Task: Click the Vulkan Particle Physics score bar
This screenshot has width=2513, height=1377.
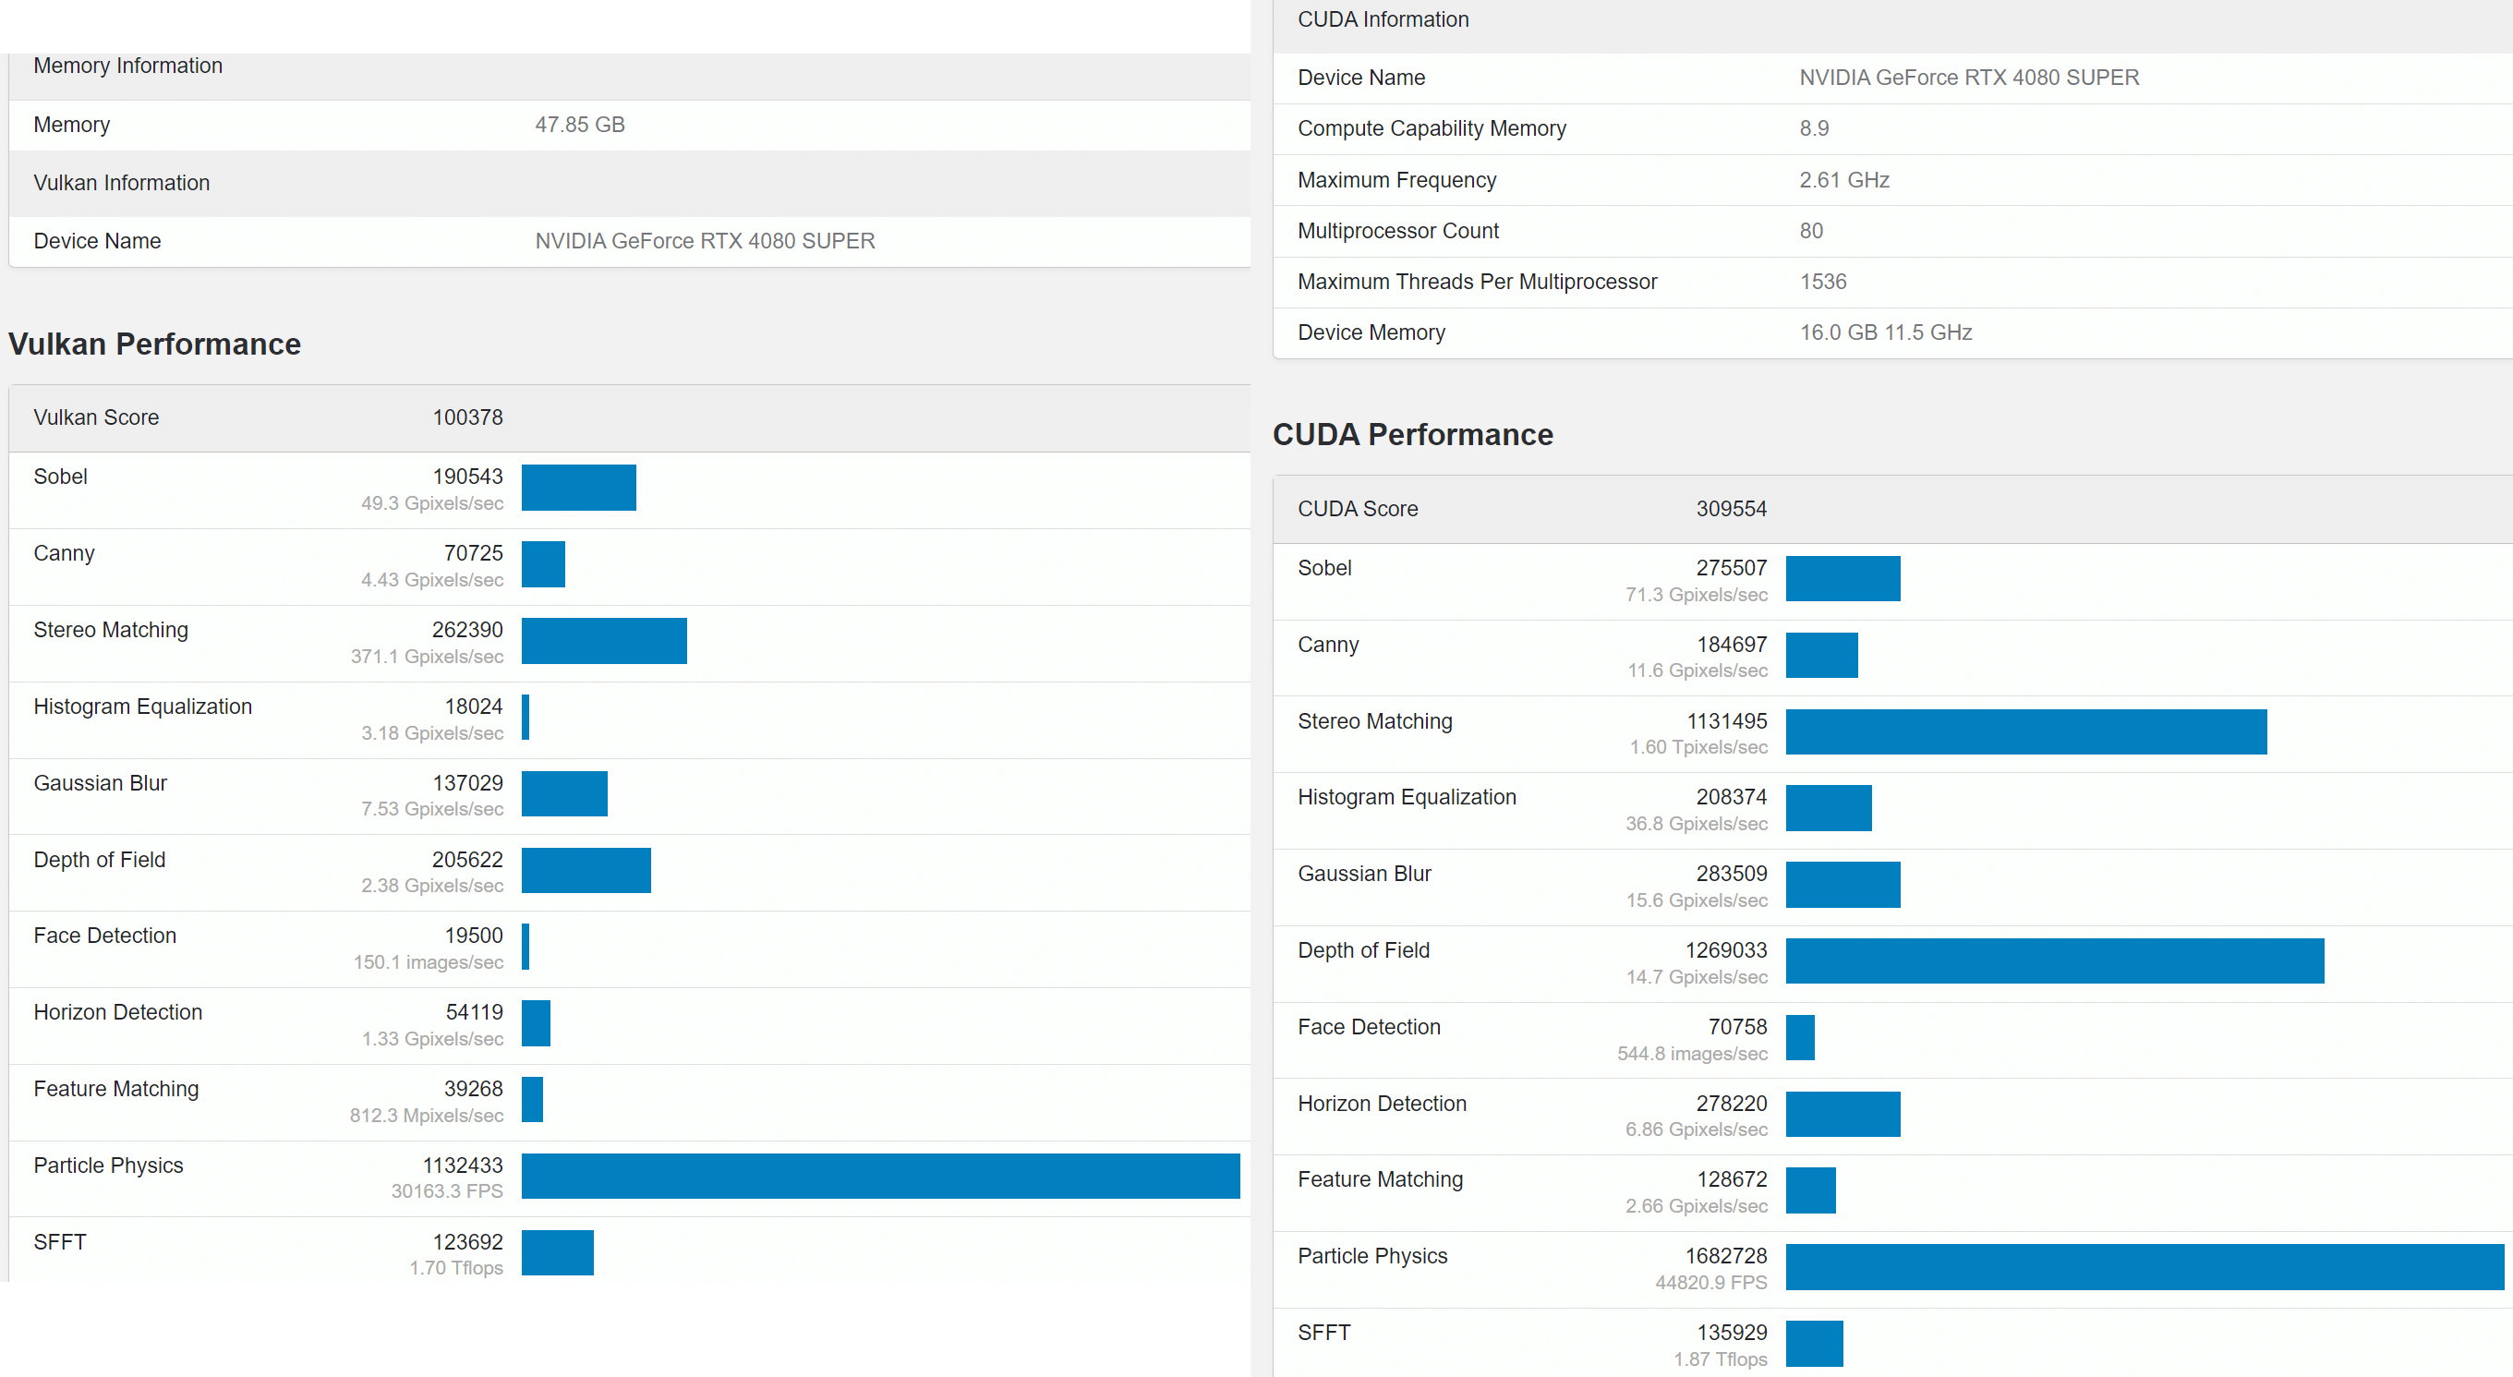Action: (880, 1175)
